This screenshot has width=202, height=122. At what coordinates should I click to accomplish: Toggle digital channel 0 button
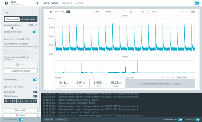(x=6, y=101)
